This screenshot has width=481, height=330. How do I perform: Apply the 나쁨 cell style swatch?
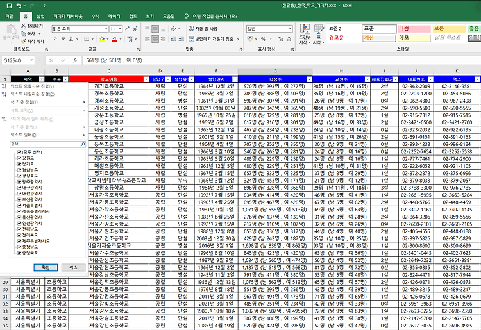tap(414, 29)
